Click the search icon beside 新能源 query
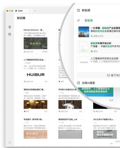This screenshot has width=120, height=148. [x=78, y=10]
